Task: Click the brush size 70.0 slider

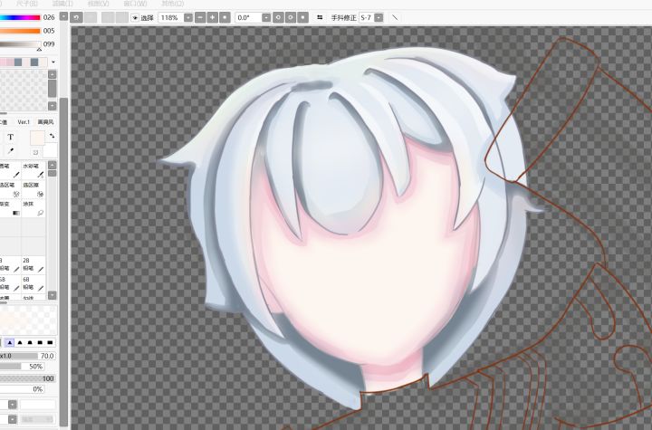Action: [x=28, y=356]
